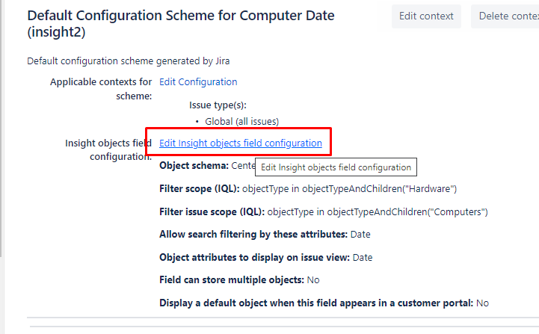Select the objectTypeAndChildren("Computers") query text
The width and height of the screenshot is (539, 334).
tap(378, 212)
